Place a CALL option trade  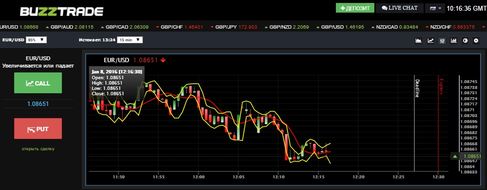pyautogui.click(x=38, y=83)
